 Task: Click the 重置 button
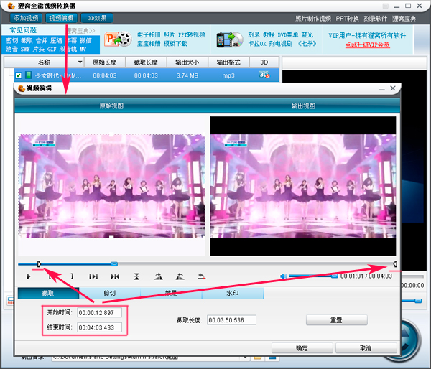click(336, 320)
